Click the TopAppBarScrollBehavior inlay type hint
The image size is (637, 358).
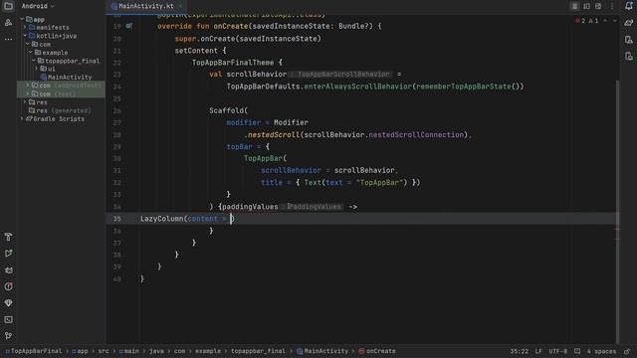340,75
